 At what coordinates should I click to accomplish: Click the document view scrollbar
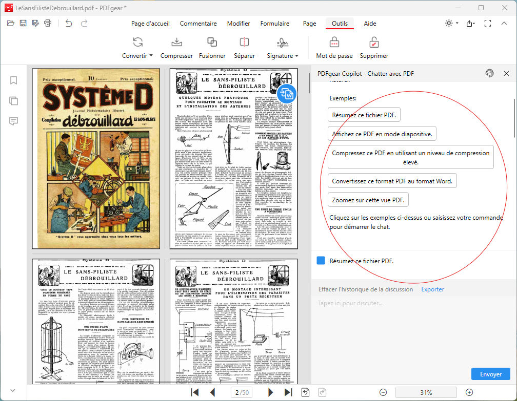pyautogui.click(x=309, y=83)
